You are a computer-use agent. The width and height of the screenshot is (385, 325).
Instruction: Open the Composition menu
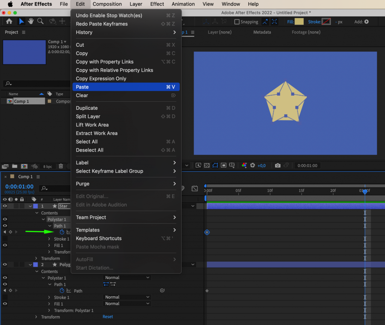(x=107, y=4)
